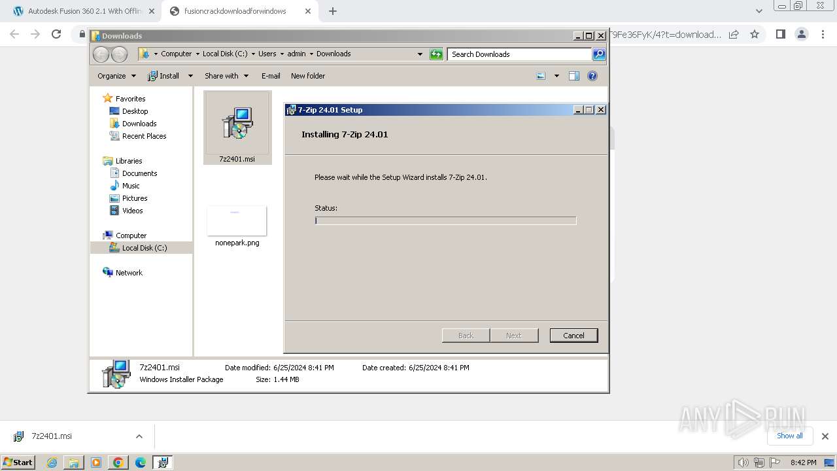Bookmark this page with the star icon

(755, 34)
